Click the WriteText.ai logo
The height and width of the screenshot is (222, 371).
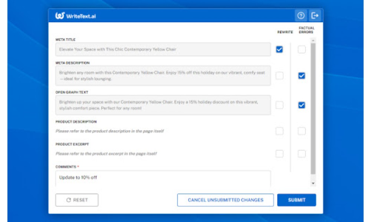[75, 16]
